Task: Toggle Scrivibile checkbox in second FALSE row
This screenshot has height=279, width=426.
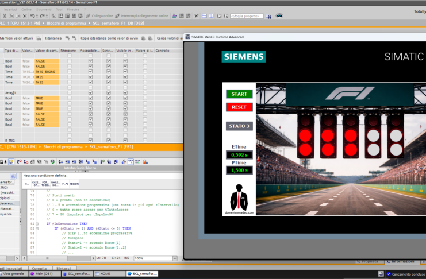Action: coord(109,66)
